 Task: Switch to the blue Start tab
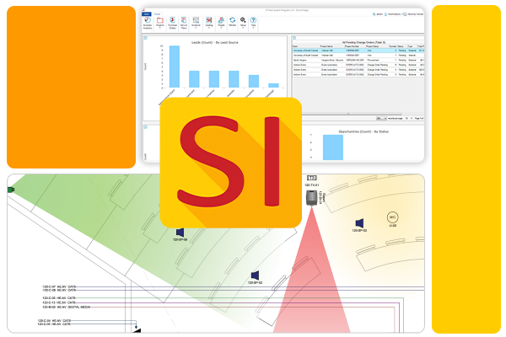tap(147, 14)
